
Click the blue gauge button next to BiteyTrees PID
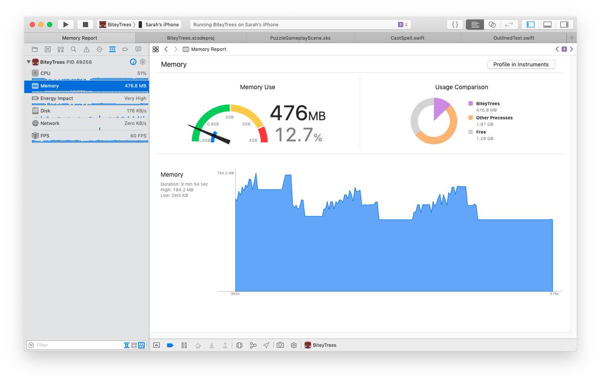133,62
